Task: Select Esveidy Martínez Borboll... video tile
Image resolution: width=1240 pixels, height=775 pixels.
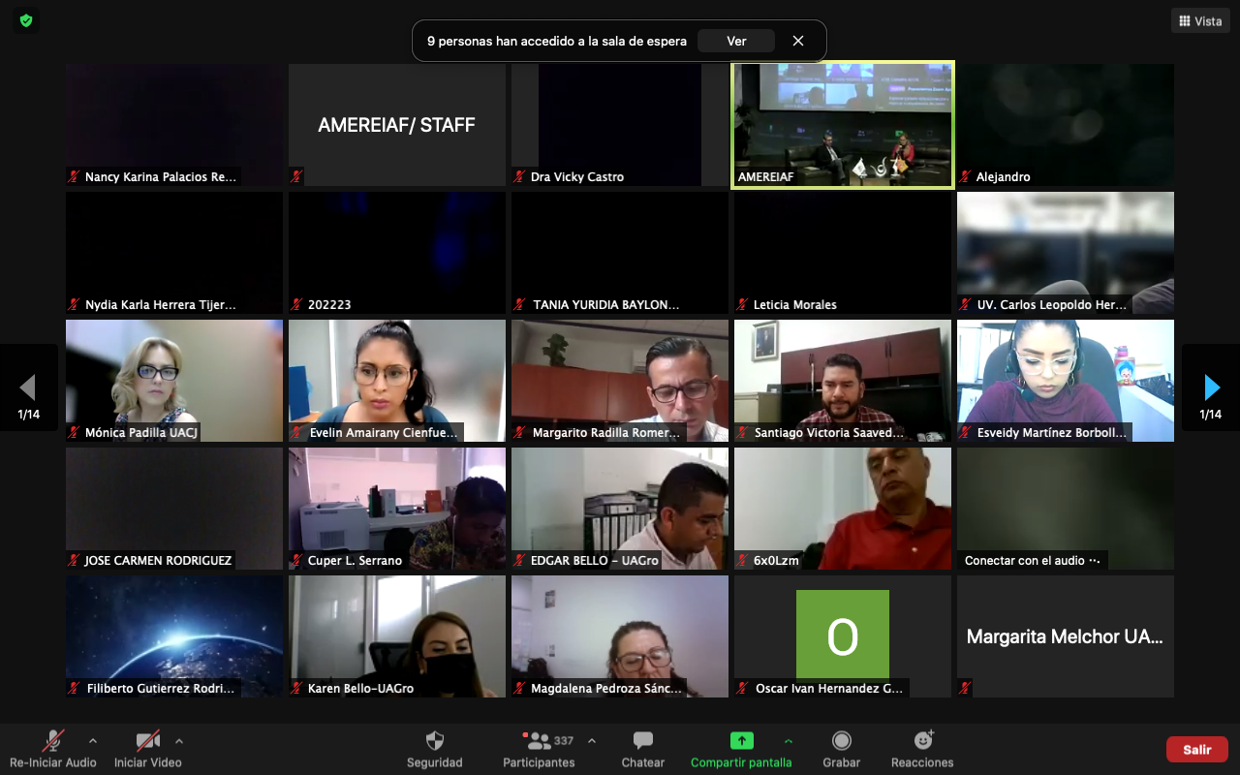Action: [x=1066, y=381]
